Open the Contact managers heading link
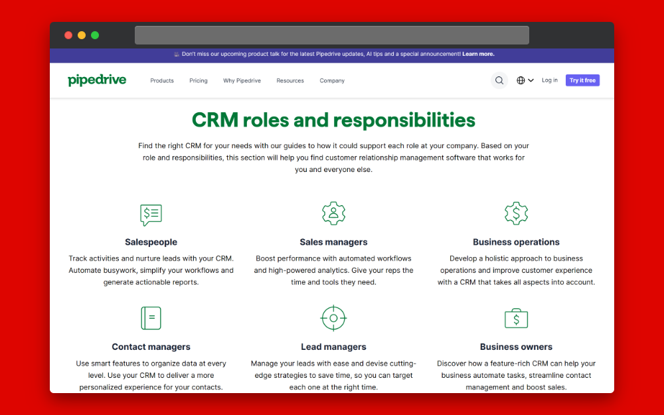 (151, 347)
